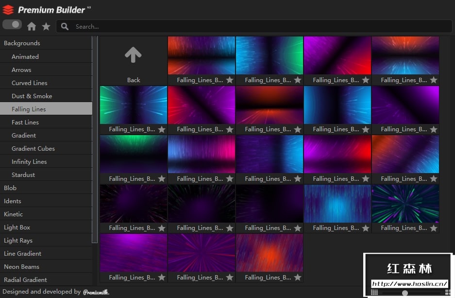
Task: Expand the Light Rays category
Action: (18, 241)
